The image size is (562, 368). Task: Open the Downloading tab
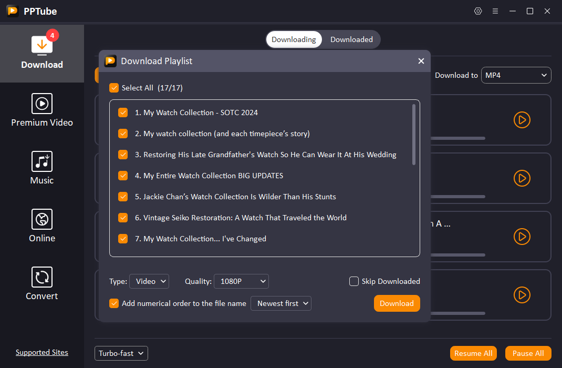(x=294, y=39)
